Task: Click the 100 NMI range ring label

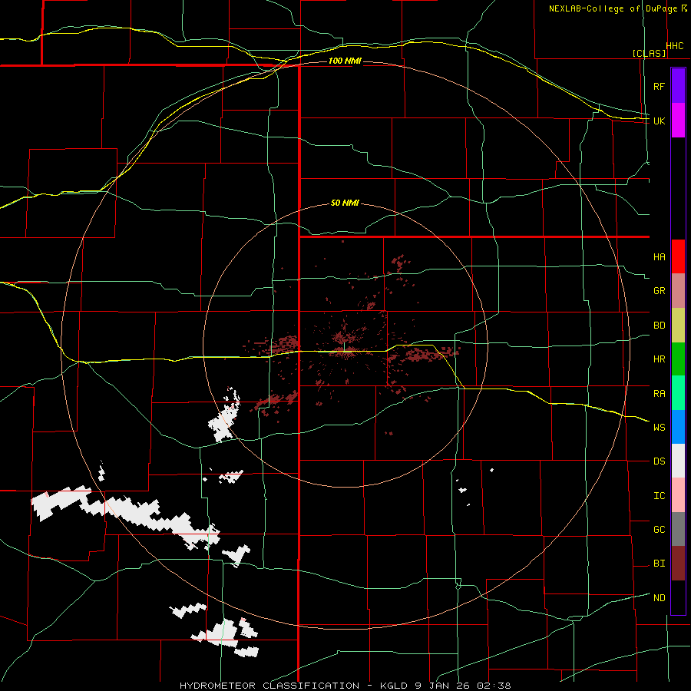Action: tap(345, 61)
